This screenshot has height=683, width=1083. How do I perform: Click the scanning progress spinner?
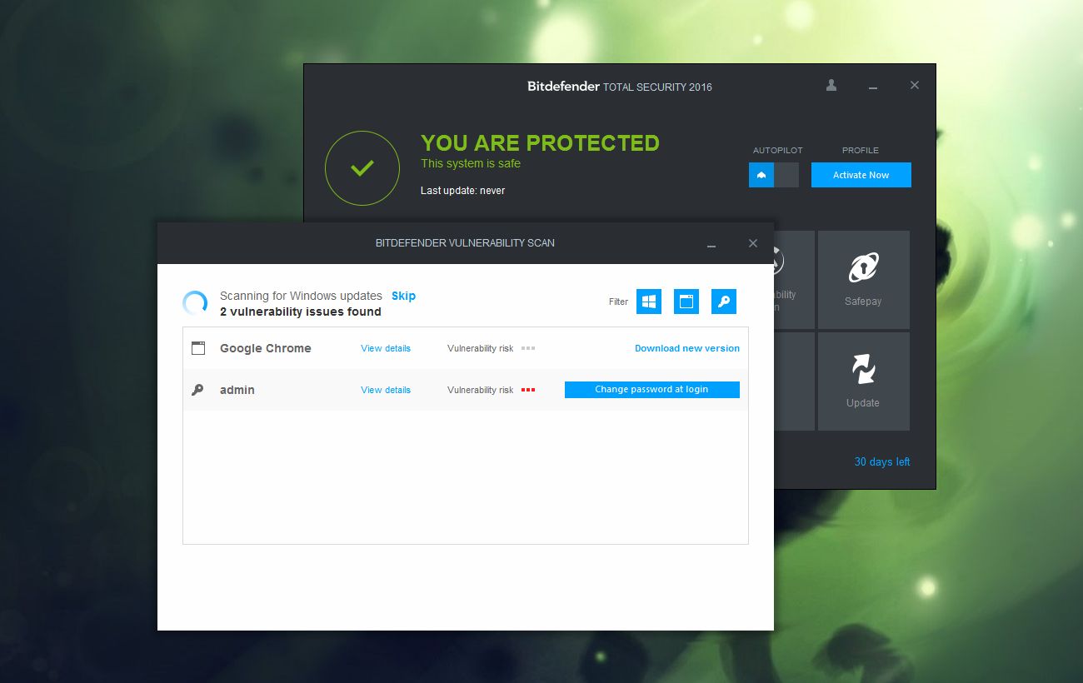[x=195, y=303]
